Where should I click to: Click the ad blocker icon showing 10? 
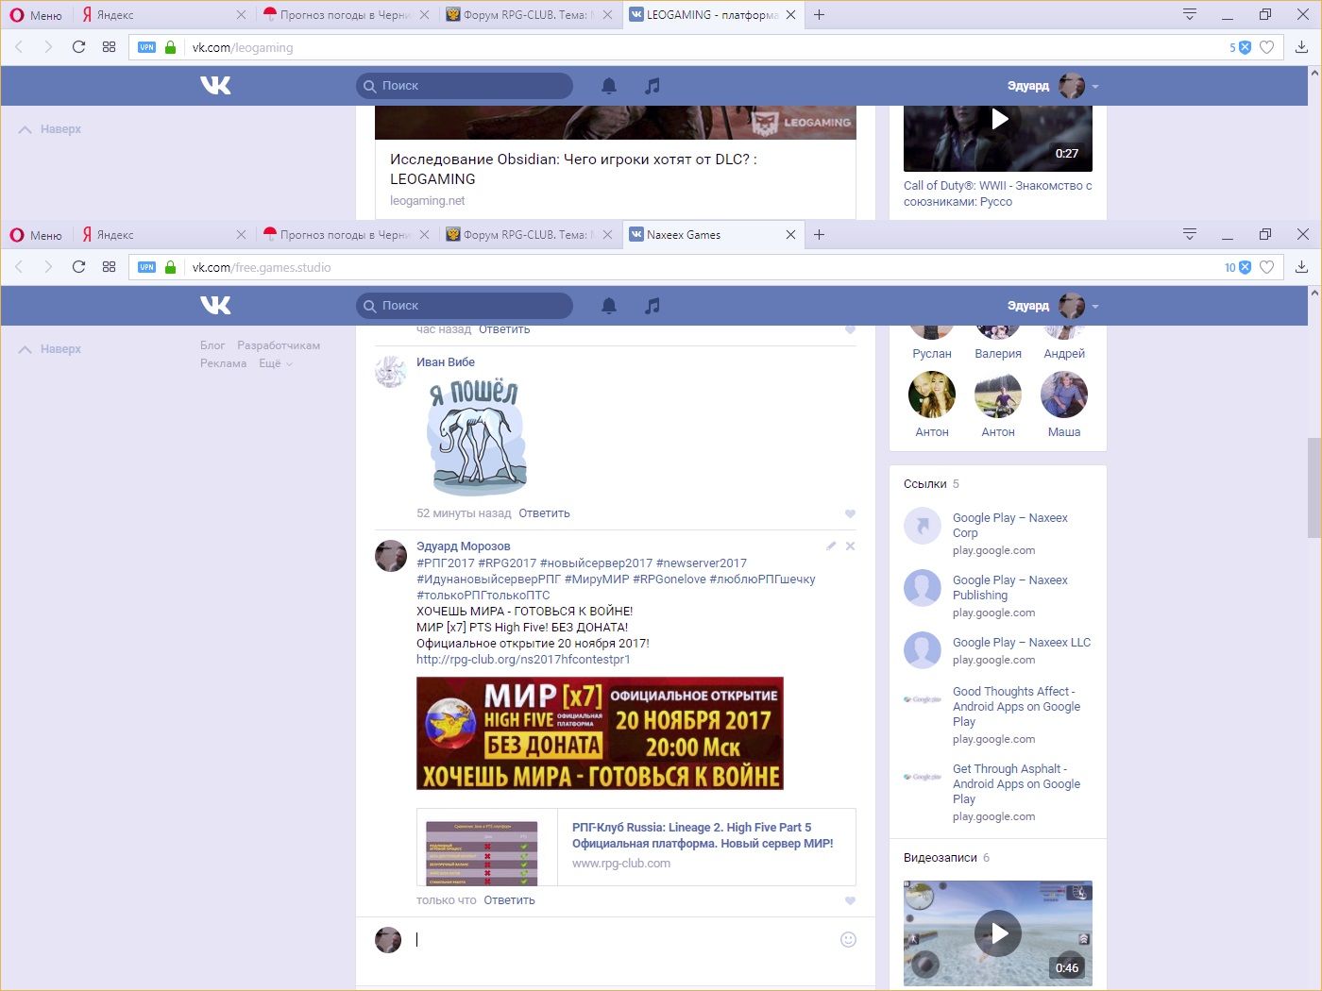click(1244, 267)
